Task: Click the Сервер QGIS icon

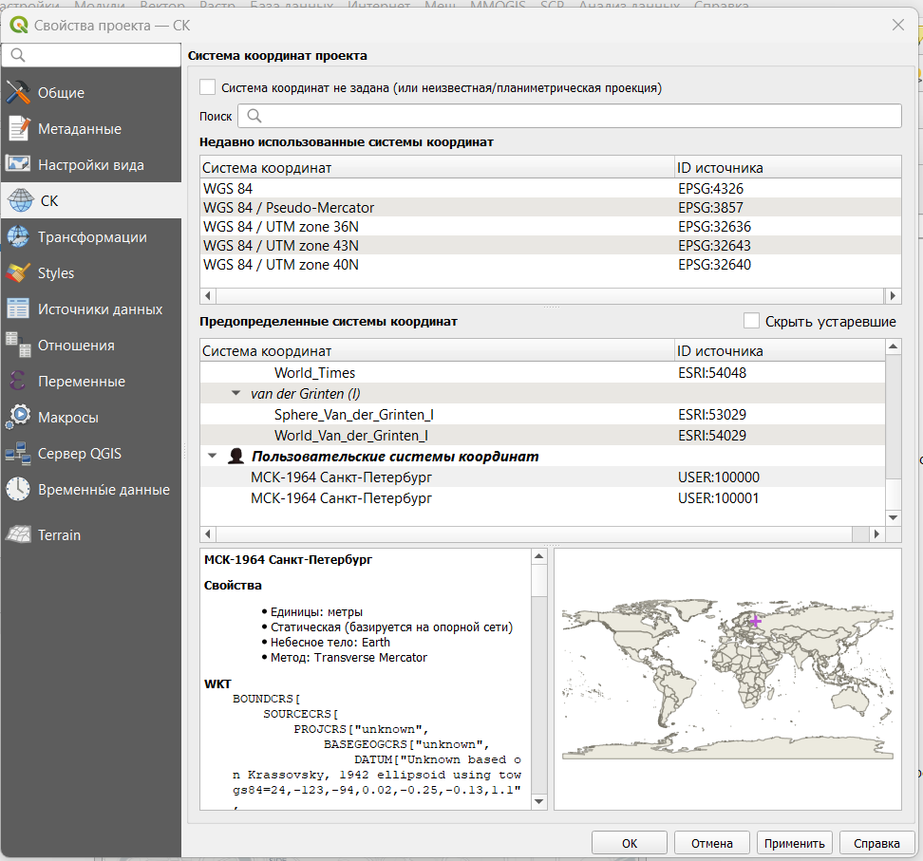Action: click(18, 453)
